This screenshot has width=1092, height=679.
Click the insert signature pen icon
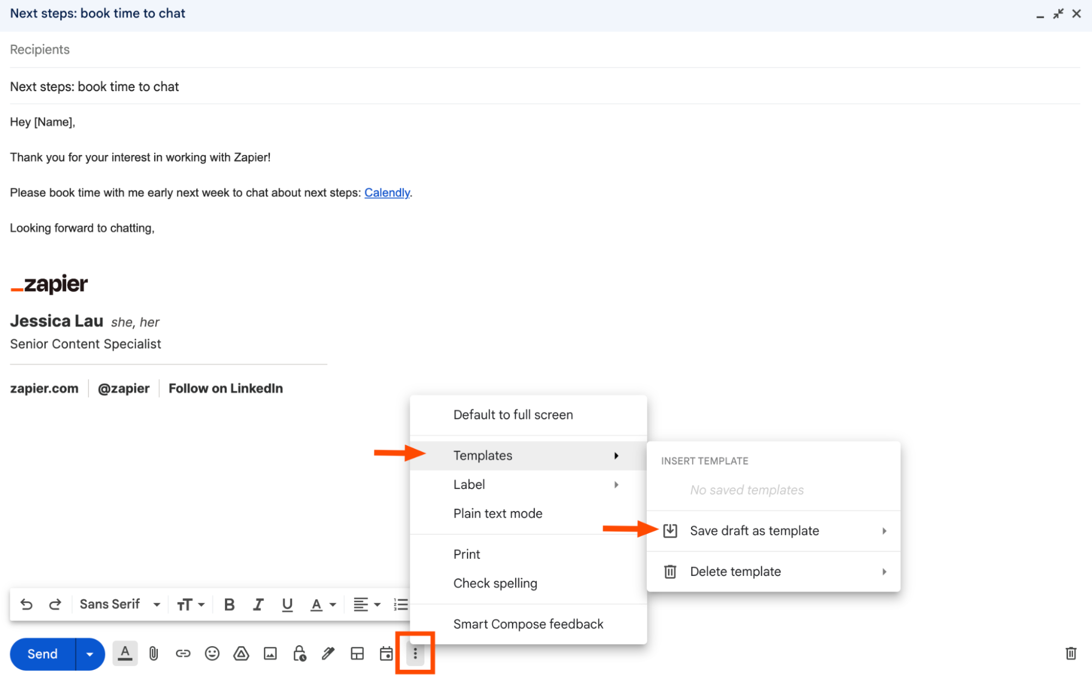pos(328,653)
